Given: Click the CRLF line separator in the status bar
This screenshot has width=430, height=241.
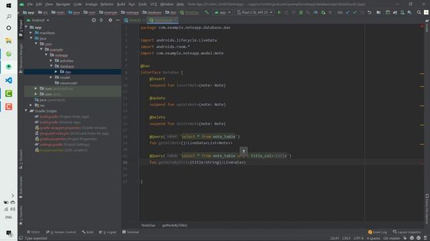Looking at the screenshot, I should pos(346,238).
